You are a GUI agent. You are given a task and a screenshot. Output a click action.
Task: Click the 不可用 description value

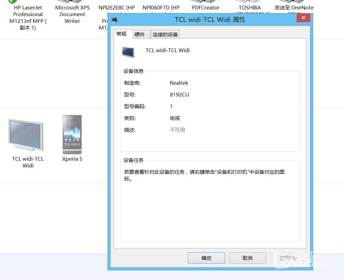[177, 130]
